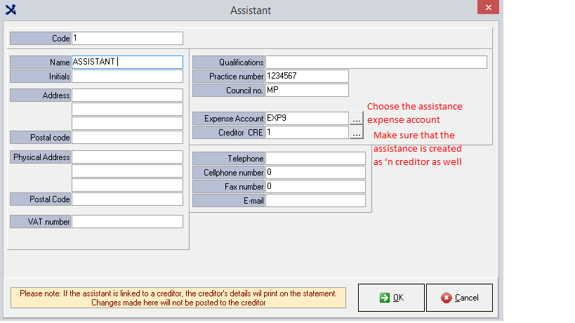The height and width of the screenshot is (323, 575).
Task: Click the OK button
Action: (391, 298)
